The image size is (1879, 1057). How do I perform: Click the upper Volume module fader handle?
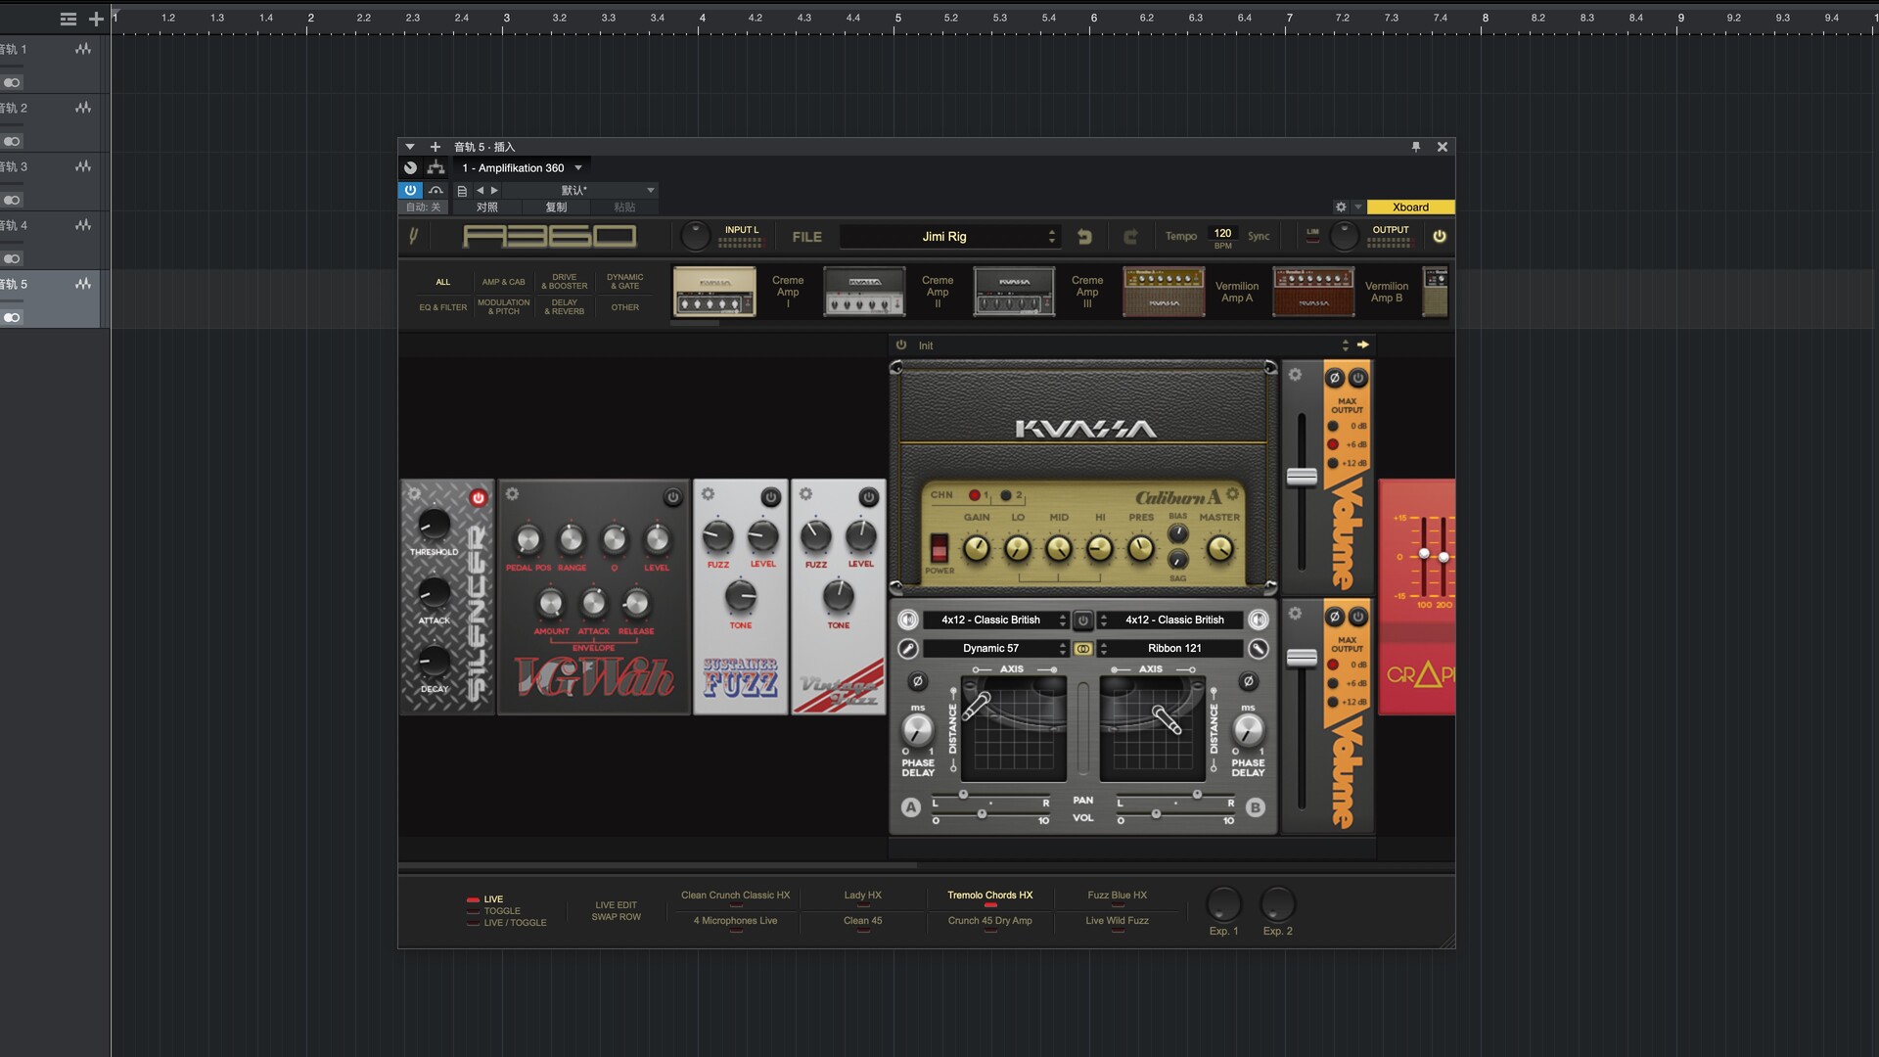pos(1301,477)
